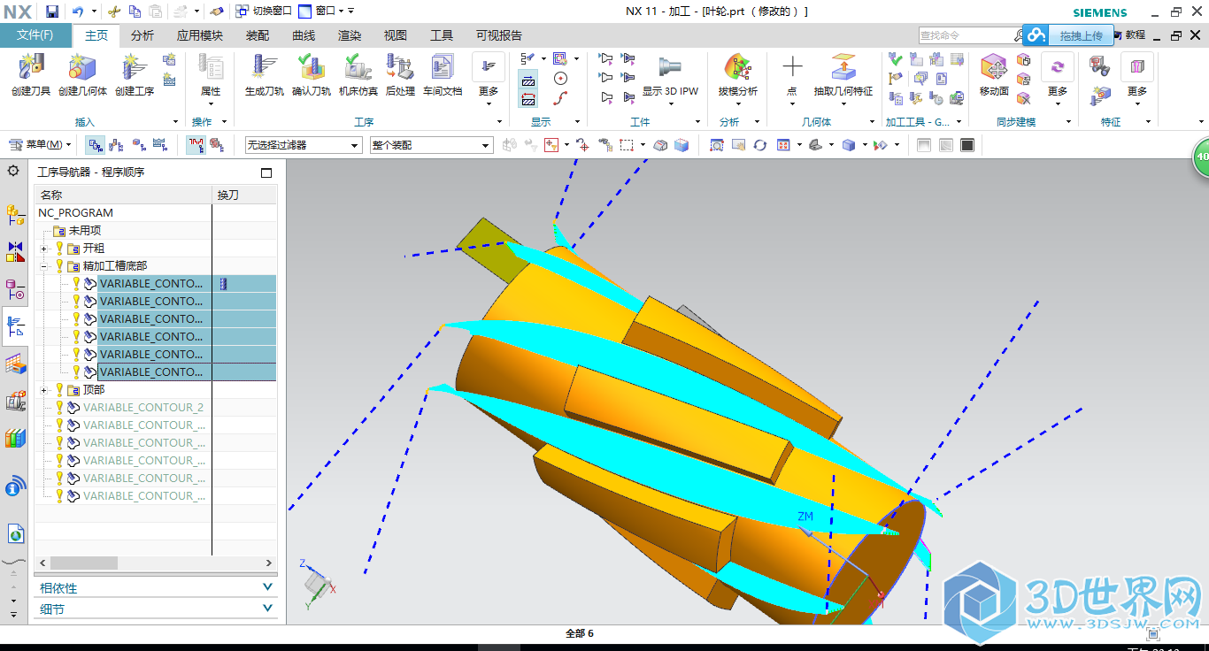Switch to Machining Method View toggle
Screen dimensions: 1209x651
159,145
